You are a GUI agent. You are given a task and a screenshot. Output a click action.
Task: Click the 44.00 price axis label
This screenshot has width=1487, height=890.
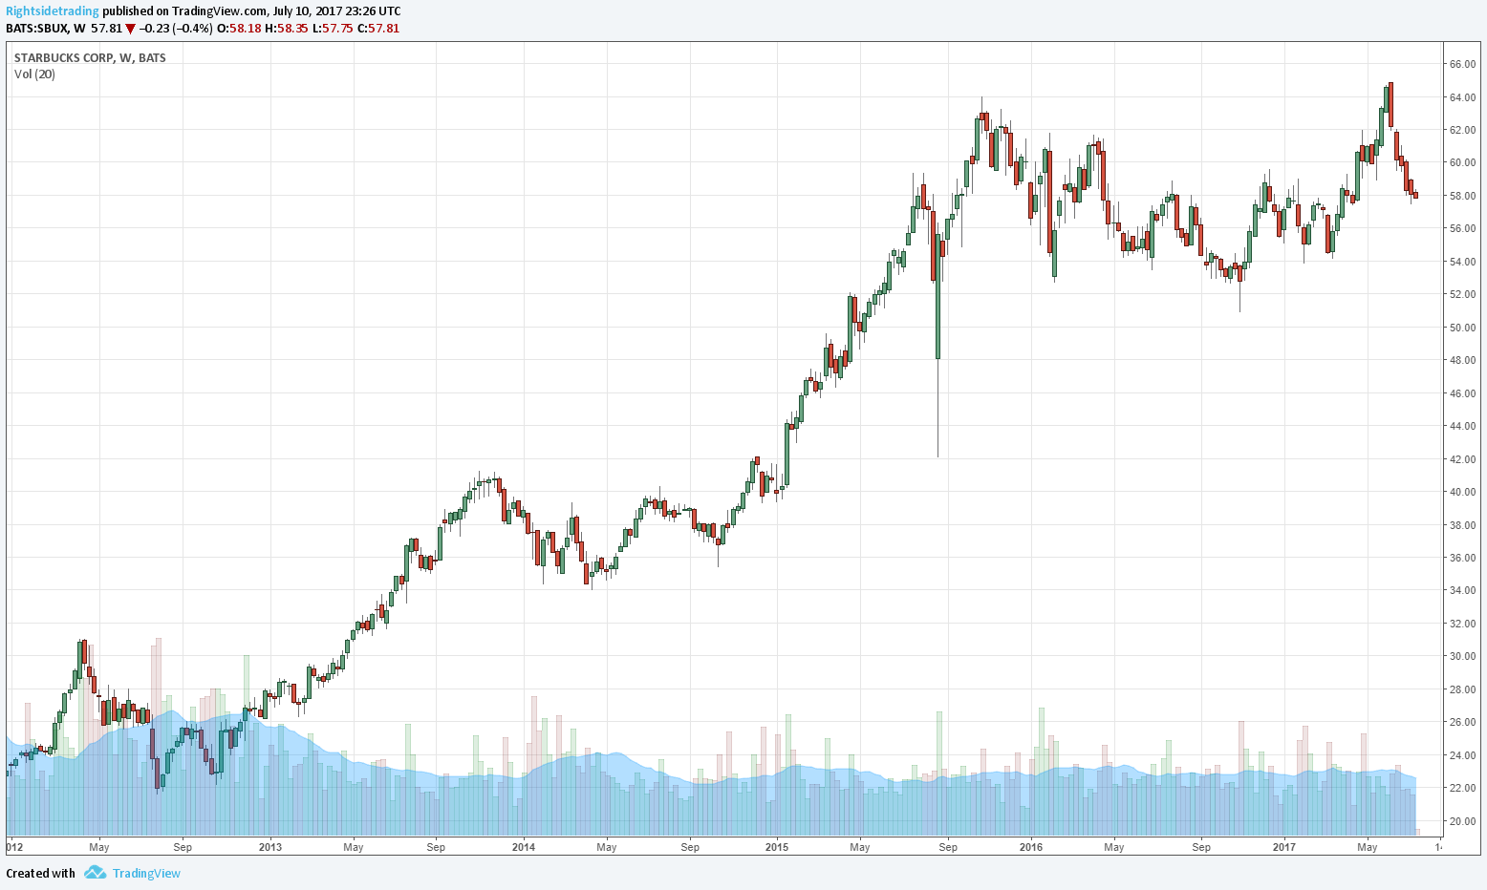[1462, 426]
